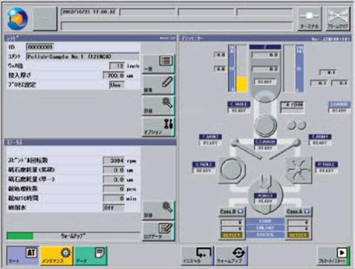This screenshot has height=269, width=355.
Task: Click the yellow DETECT button under Cass.B
Action: point(231,235)
